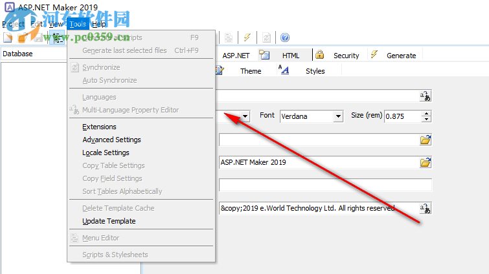Viewport: 489px width, 274px height.
Task: Click the help question mark toolbar icon
Action: [285, 37]
